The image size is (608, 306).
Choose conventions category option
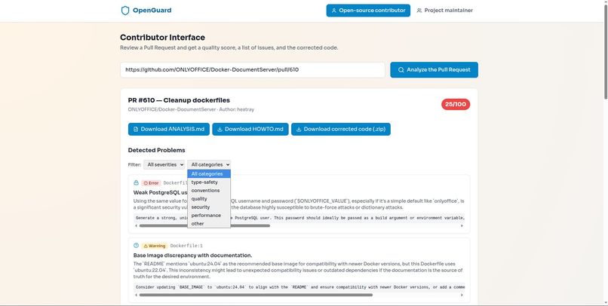point(209,191)
